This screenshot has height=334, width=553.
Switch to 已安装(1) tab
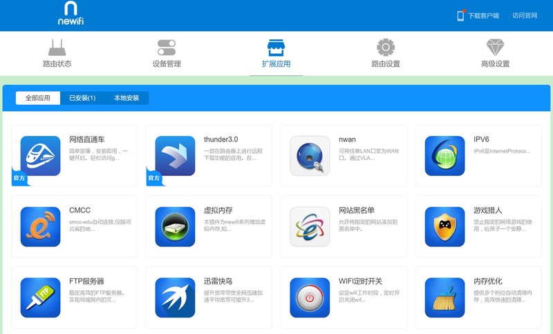(82, 98)
